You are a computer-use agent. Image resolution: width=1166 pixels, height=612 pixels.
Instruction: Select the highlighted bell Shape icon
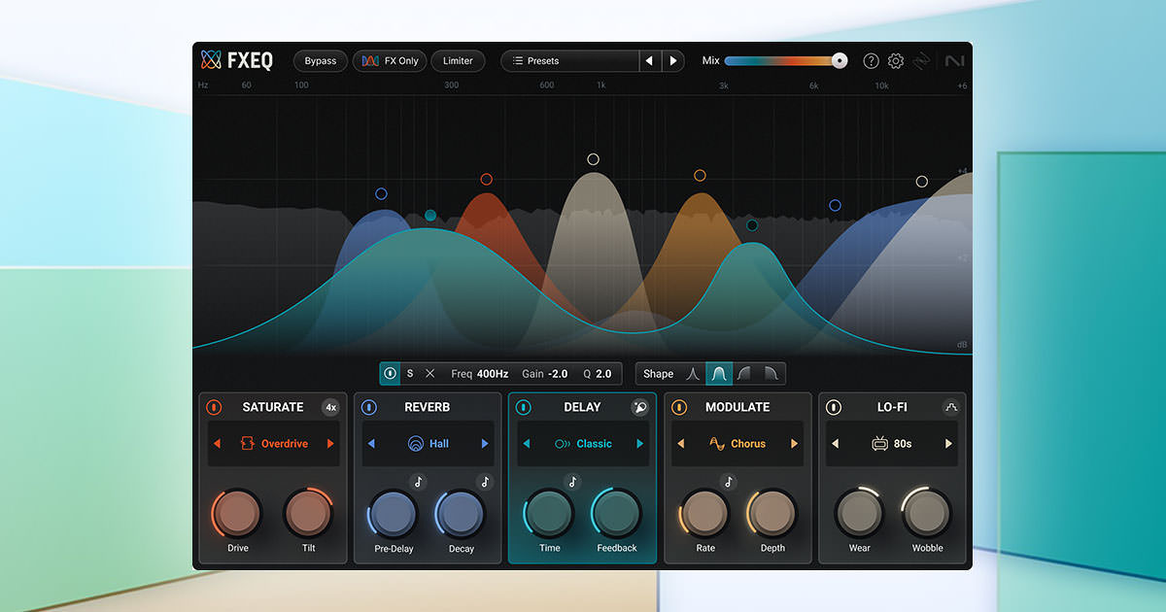click(x=719, y=374)
